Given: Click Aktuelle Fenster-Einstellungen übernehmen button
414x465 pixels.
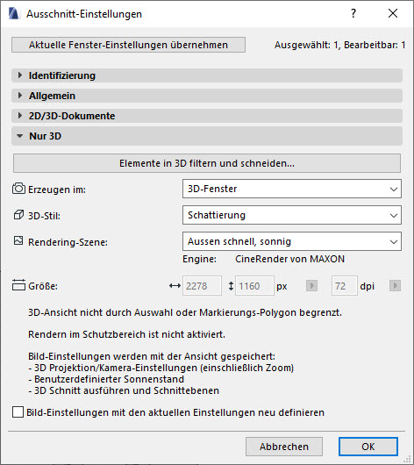Looking at the screenshot, I should pos(128,45).
